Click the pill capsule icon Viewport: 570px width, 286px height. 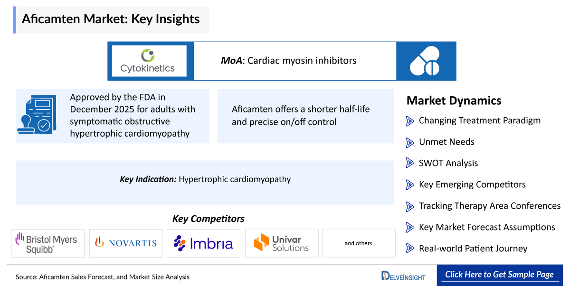(x=426, y=61)
